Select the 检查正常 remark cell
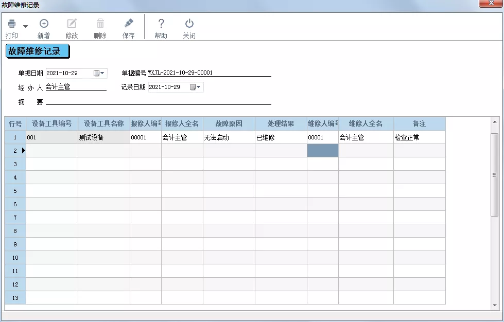The height and width of the screenshot is (322, 504). coord(420,137)
